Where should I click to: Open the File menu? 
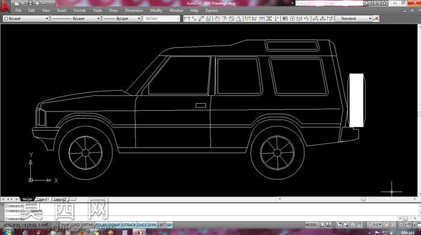[x=18, y=10]
